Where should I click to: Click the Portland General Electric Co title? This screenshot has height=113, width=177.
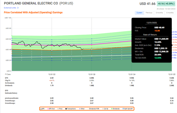click(x=30, y=4)
